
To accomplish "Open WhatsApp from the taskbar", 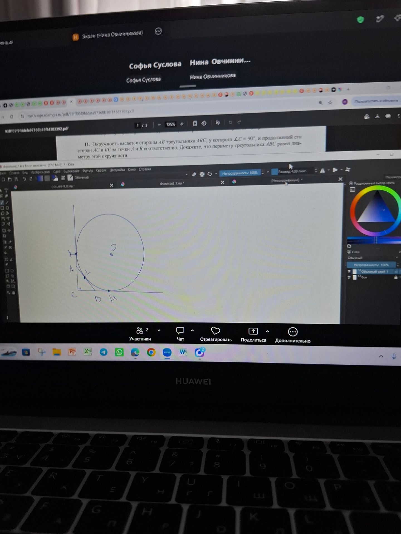I will [119, 352].
